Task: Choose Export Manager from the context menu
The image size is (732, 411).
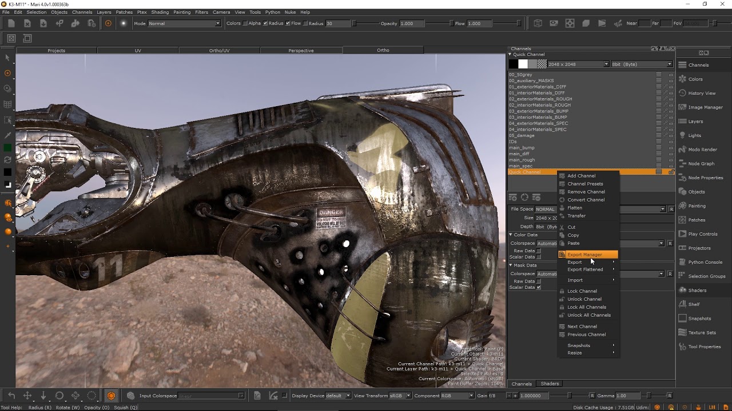Action: pos(584,255)
